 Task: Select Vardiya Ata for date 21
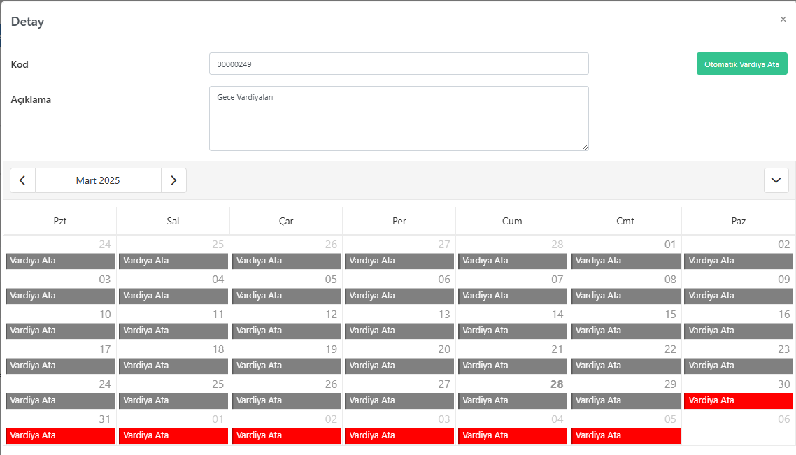pos(513,366)
